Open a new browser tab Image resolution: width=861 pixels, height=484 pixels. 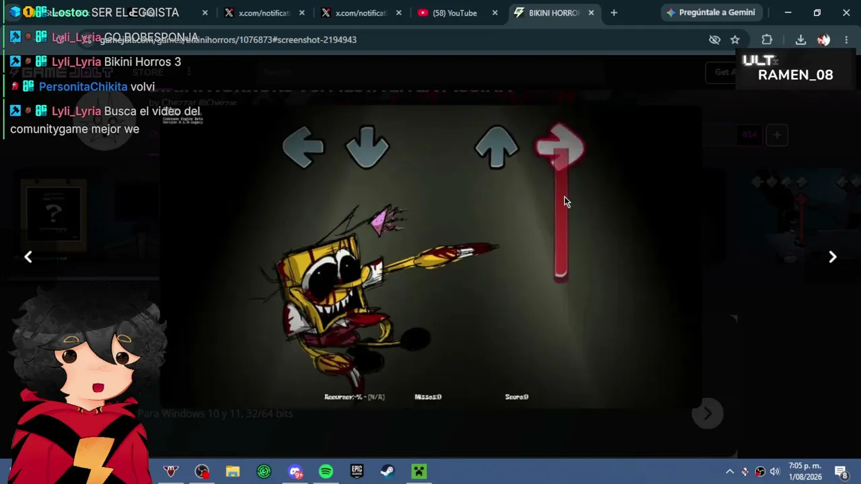coord(613,13)
